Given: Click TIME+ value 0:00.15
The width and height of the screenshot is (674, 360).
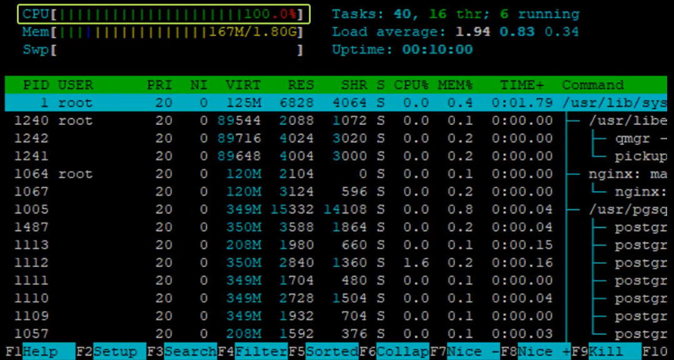Looking at the screenshot, I should pyautogui.click(x=522, y=245).
